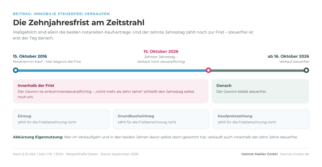Click the pink tenth-anniversary timeline marker

(x=208, y=70)
